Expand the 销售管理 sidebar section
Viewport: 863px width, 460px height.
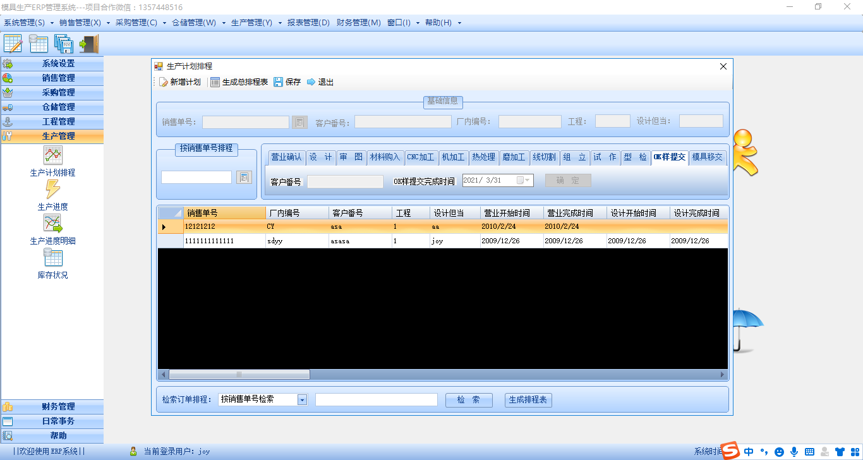pos(52,78)
